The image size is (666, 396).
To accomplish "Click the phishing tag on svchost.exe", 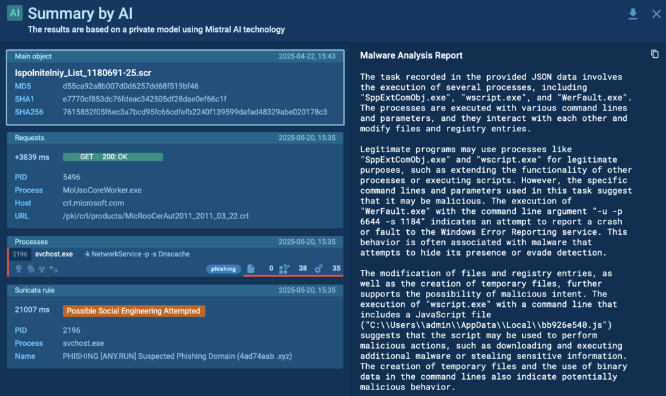I will click(x=224, y=269).
